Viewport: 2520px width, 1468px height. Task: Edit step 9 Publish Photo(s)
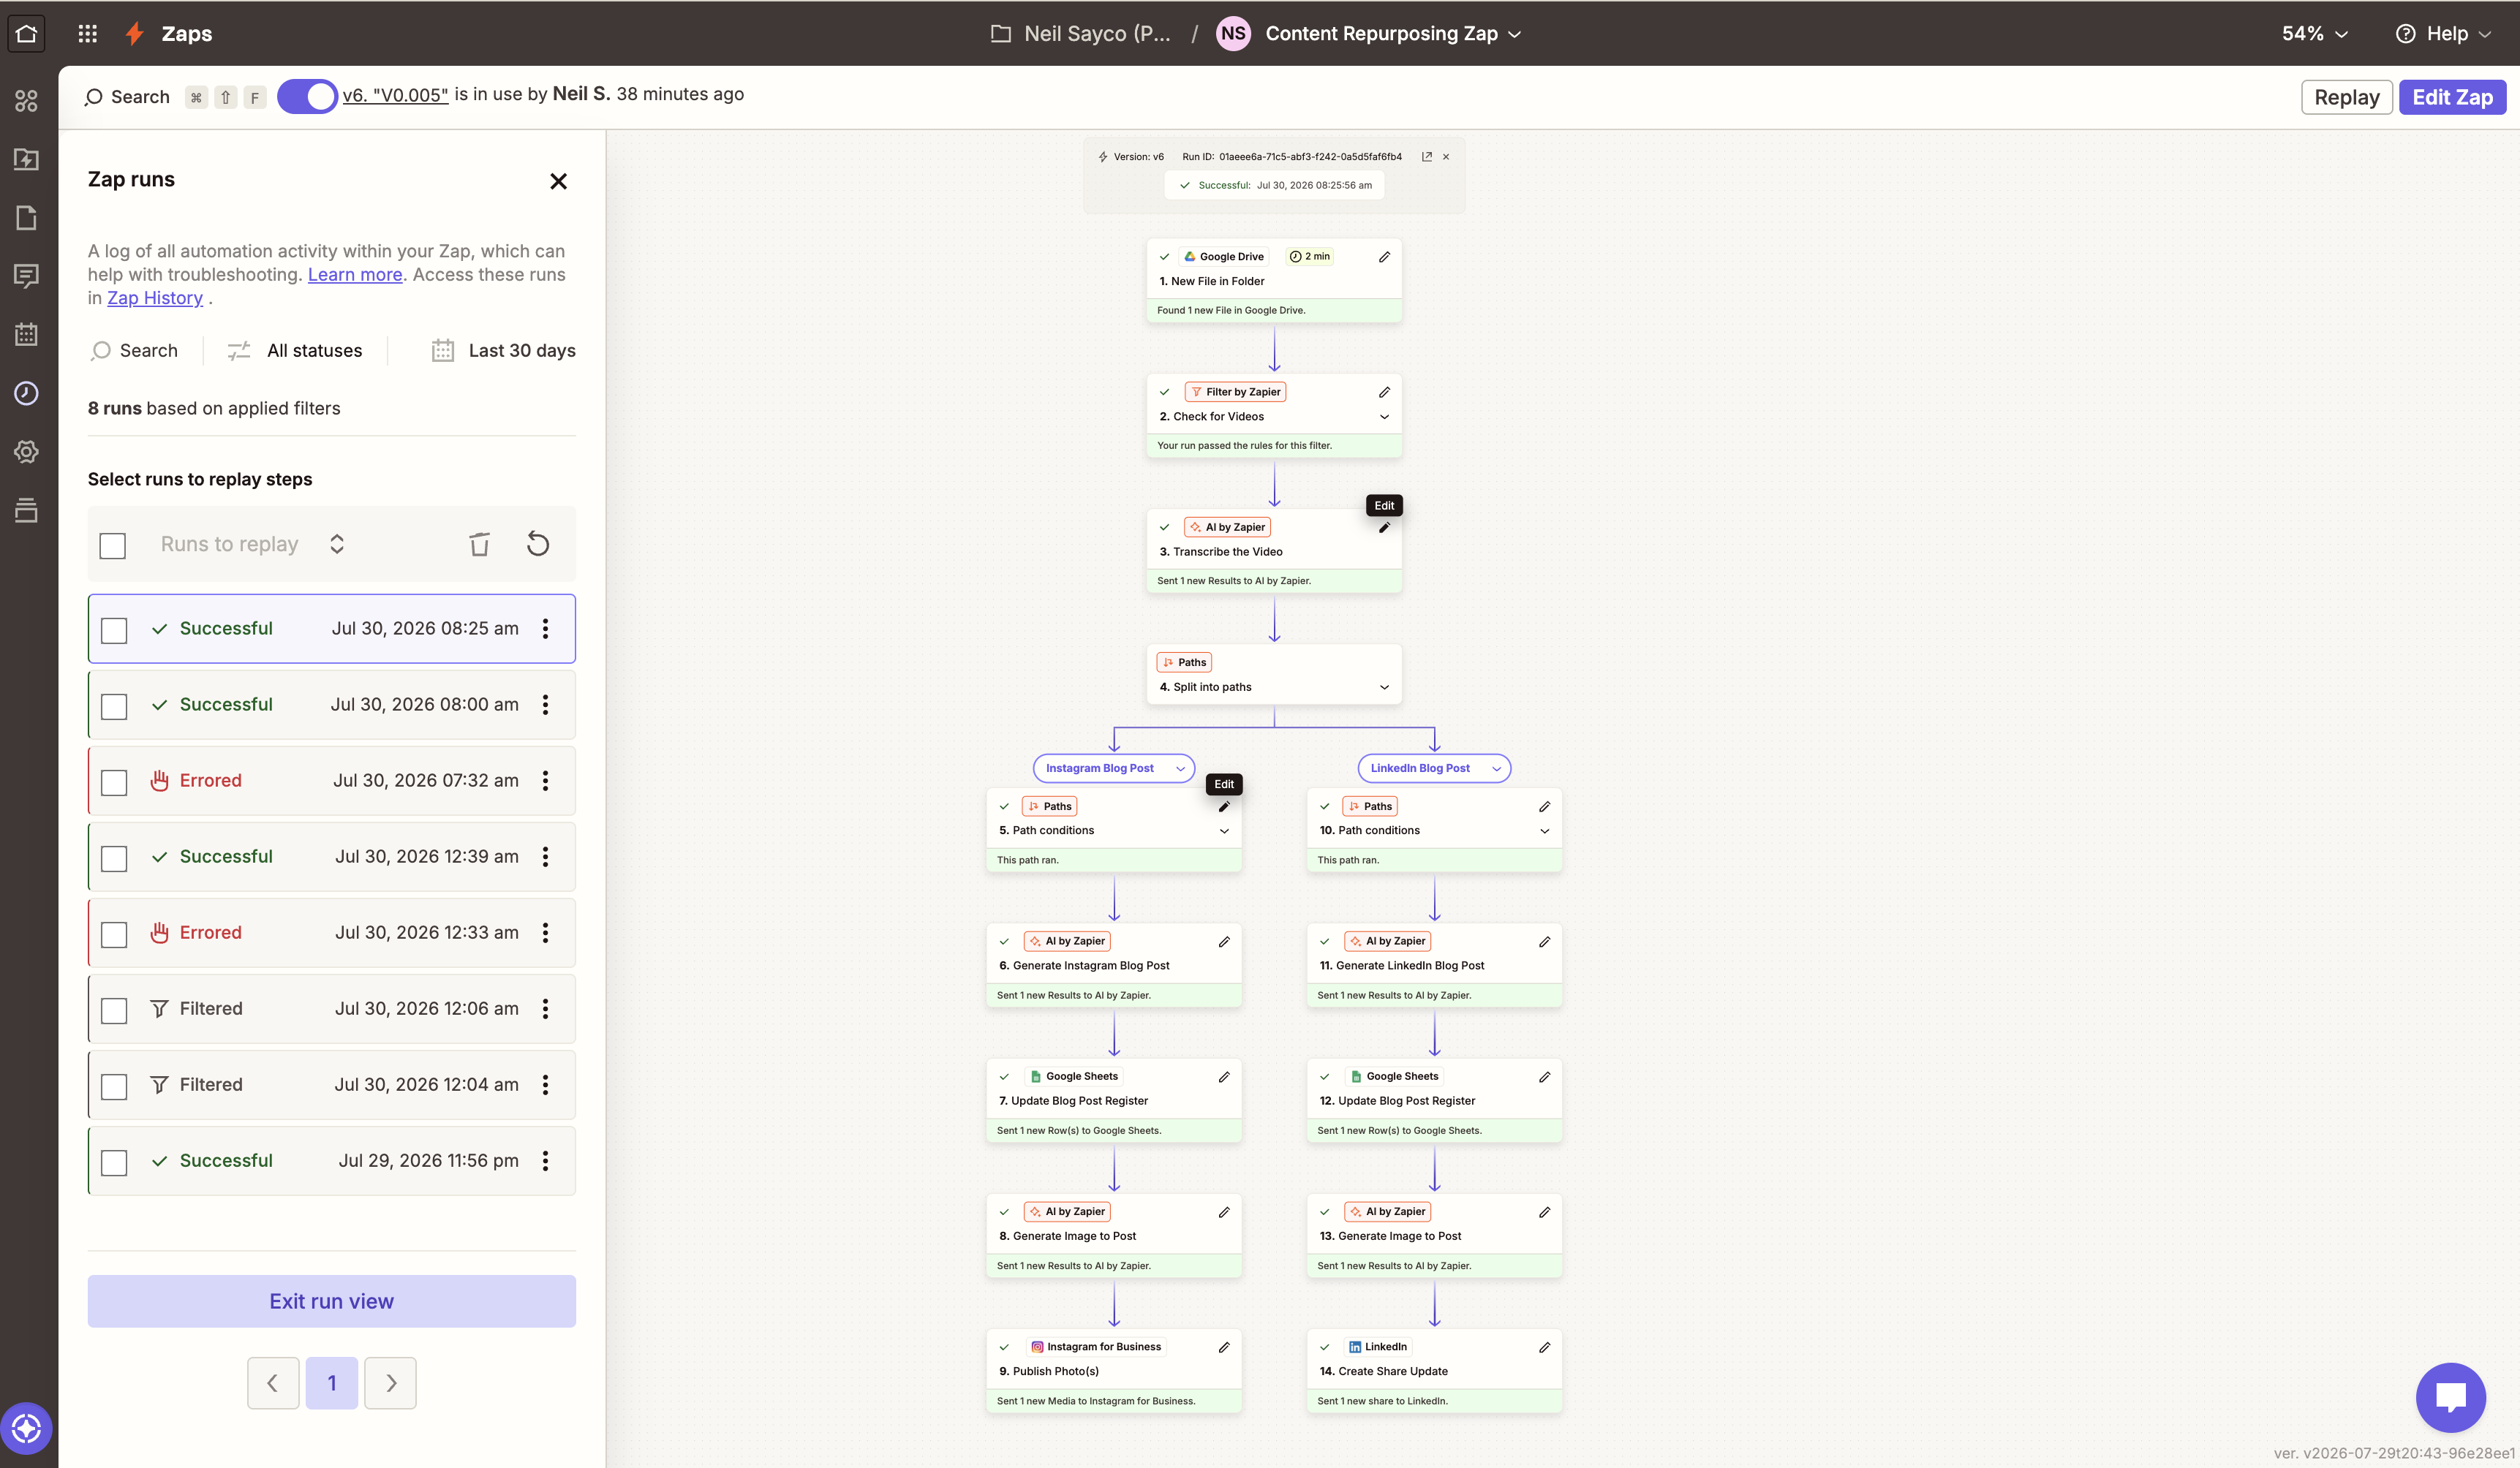tap(1224, 1347)
